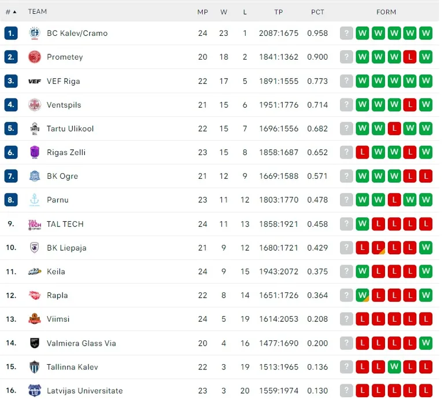The width and height of the screenshot is (444, 400).
Task: Click the Rigas Zelli purple crest
Action: (35, 152)
